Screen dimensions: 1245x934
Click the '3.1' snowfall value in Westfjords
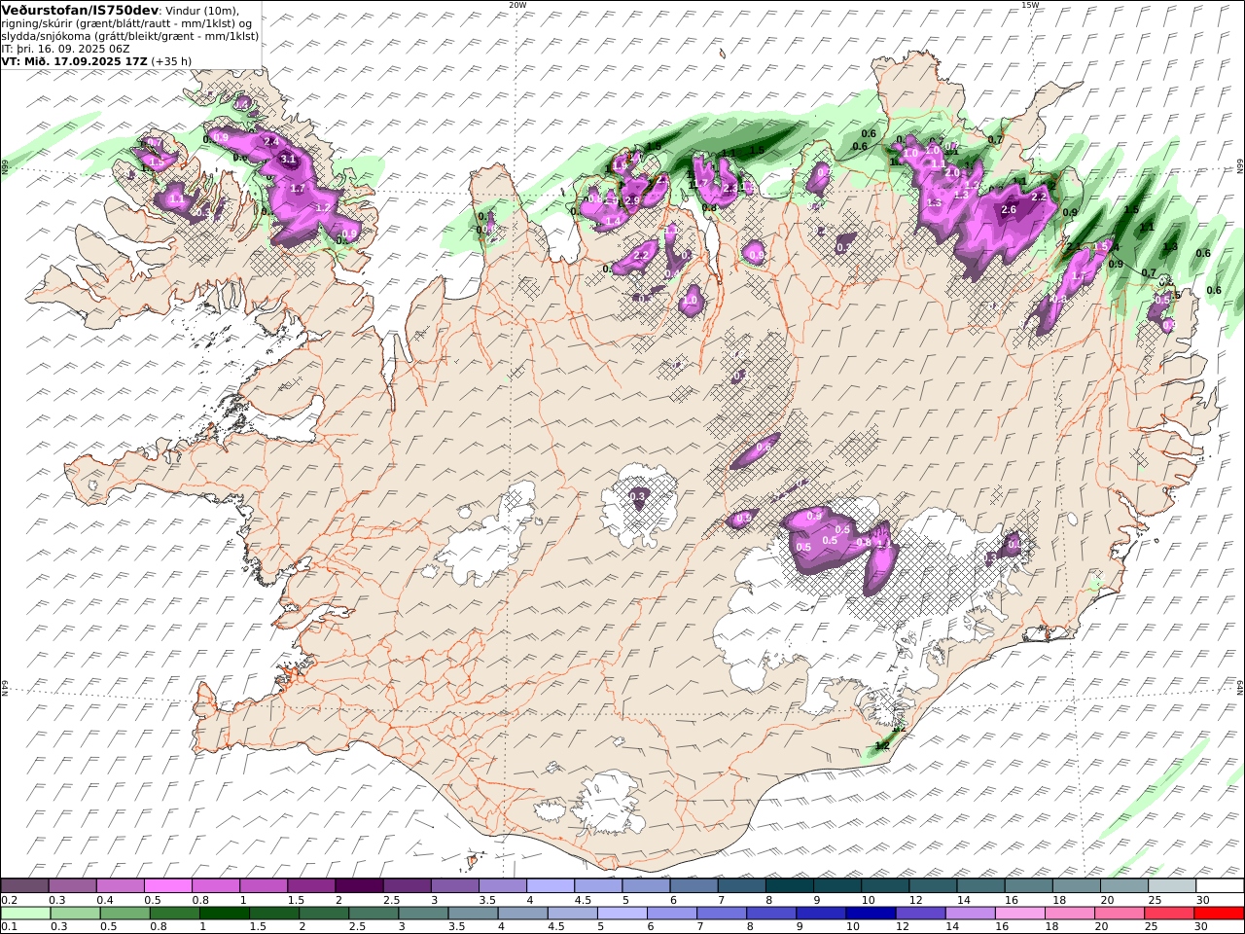(x=288, y=159)
